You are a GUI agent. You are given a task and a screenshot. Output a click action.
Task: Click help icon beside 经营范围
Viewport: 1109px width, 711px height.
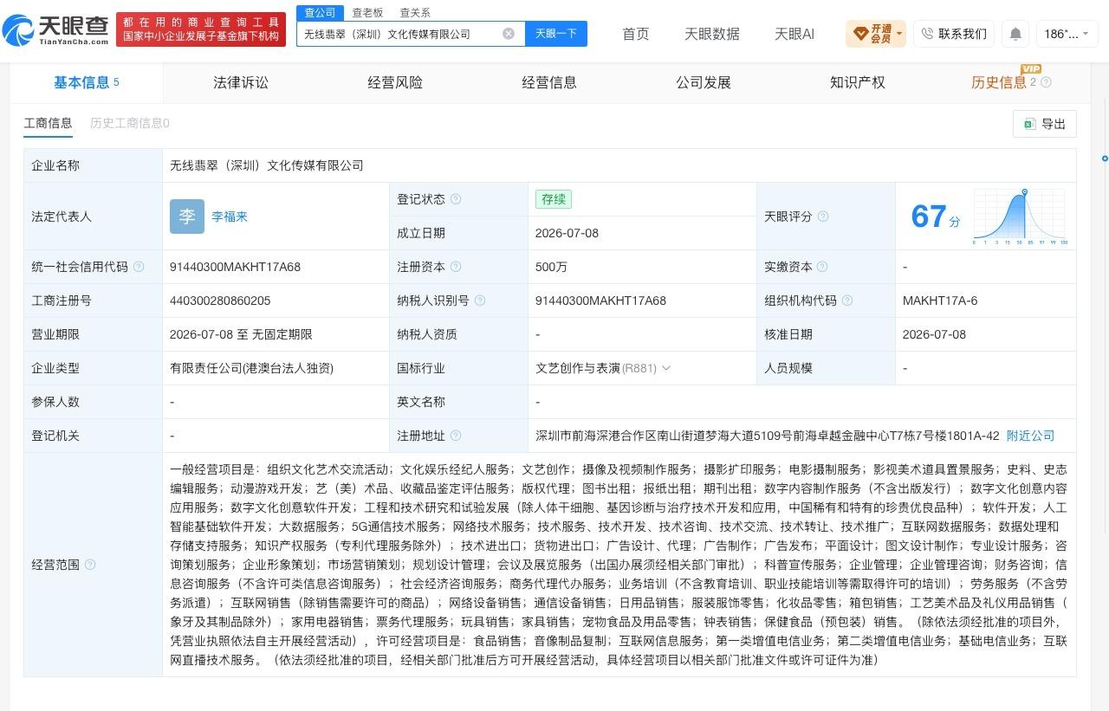click(x=90, y=565)
